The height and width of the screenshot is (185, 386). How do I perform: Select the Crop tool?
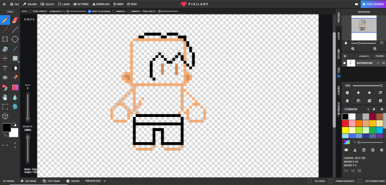coord(5,107)
